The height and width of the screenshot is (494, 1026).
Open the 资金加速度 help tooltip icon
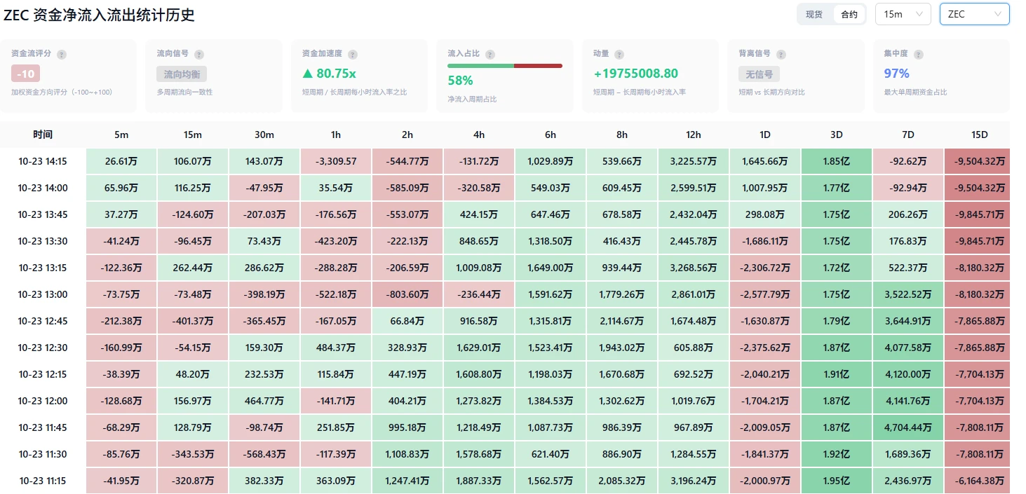pyautogui.click(x=353, y=55)
